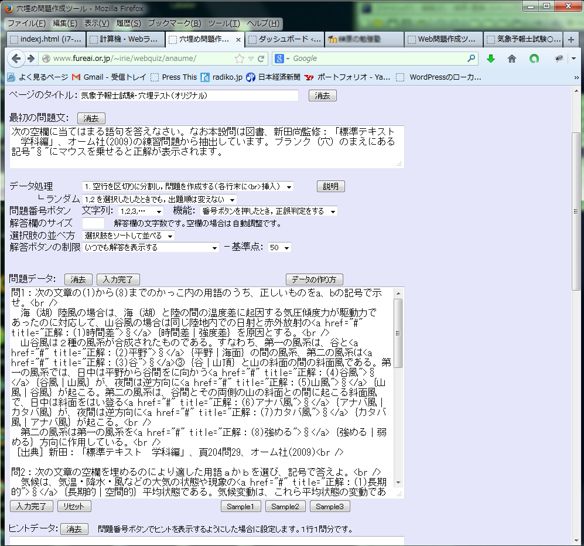Click into 最初の問題文 text area

207,146
